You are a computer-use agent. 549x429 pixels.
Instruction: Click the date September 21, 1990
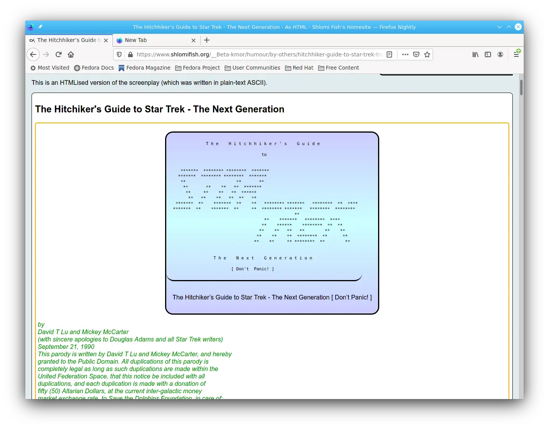tap(66, 347)
